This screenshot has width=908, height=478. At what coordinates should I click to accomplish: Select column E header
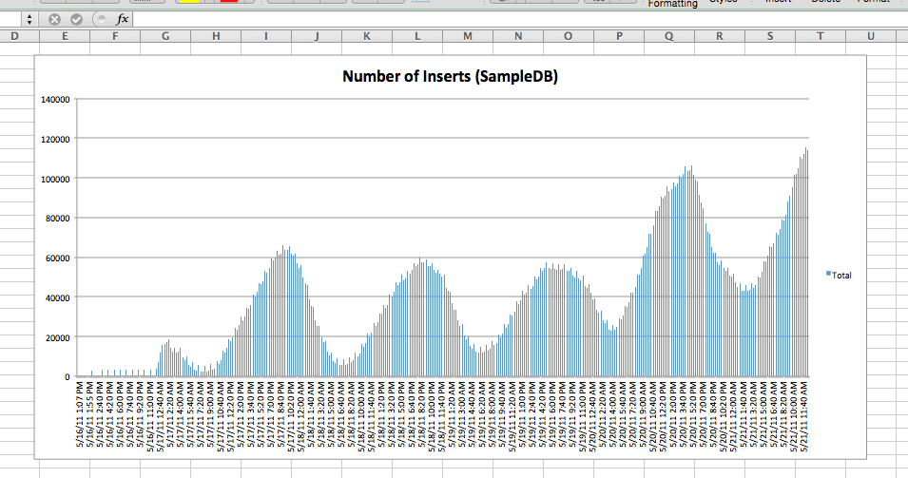click(65, 36)
